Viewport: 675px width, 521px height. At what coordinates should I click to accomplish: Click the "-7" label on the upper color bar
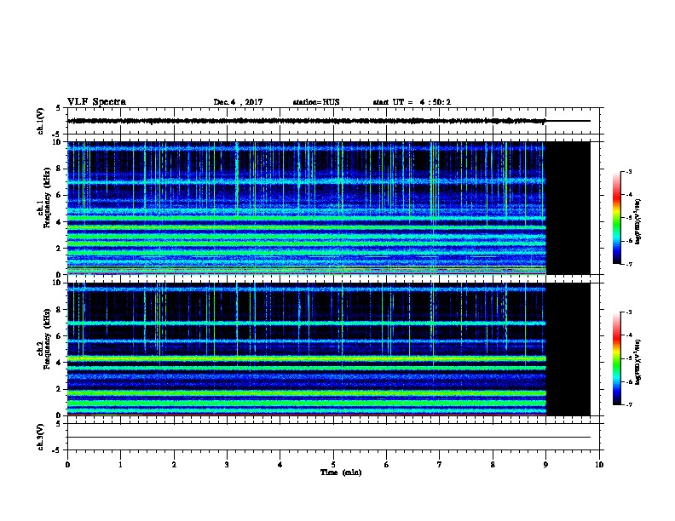point(628,264)
